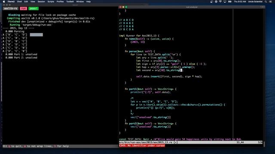
Task: Click the 'Part 1: unsolved' output line
Action: [21, 54]
